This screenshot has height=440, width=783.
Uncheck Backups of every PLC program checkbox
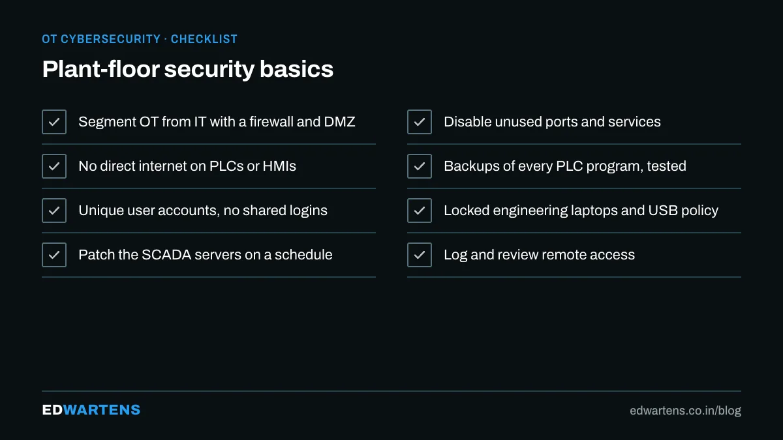pos(420,166)
